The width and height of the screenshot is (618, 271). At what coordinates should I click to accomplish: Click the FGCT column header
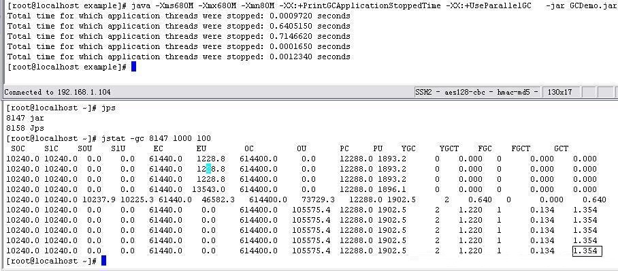point(521,148)
